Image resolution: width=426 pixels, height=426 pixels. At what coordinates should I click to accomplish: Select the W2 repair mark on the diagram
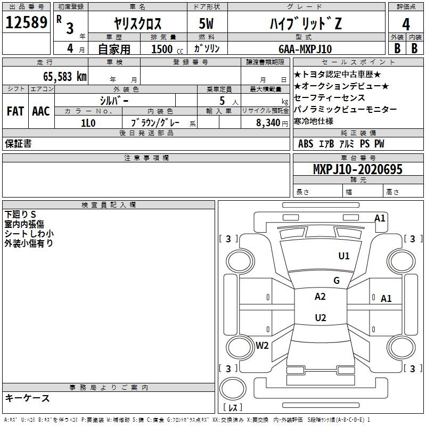click(x=262, y=345)
